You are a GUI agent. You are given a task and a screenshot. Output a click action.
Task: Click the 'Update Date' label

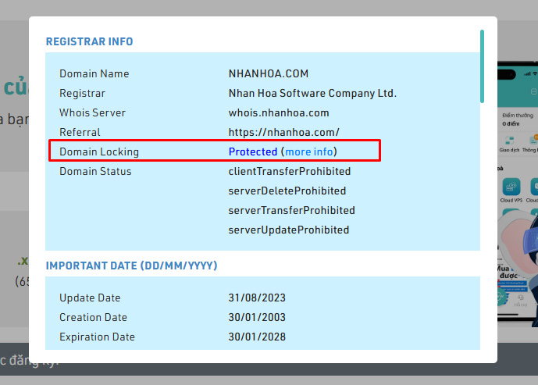coord(90,298)
